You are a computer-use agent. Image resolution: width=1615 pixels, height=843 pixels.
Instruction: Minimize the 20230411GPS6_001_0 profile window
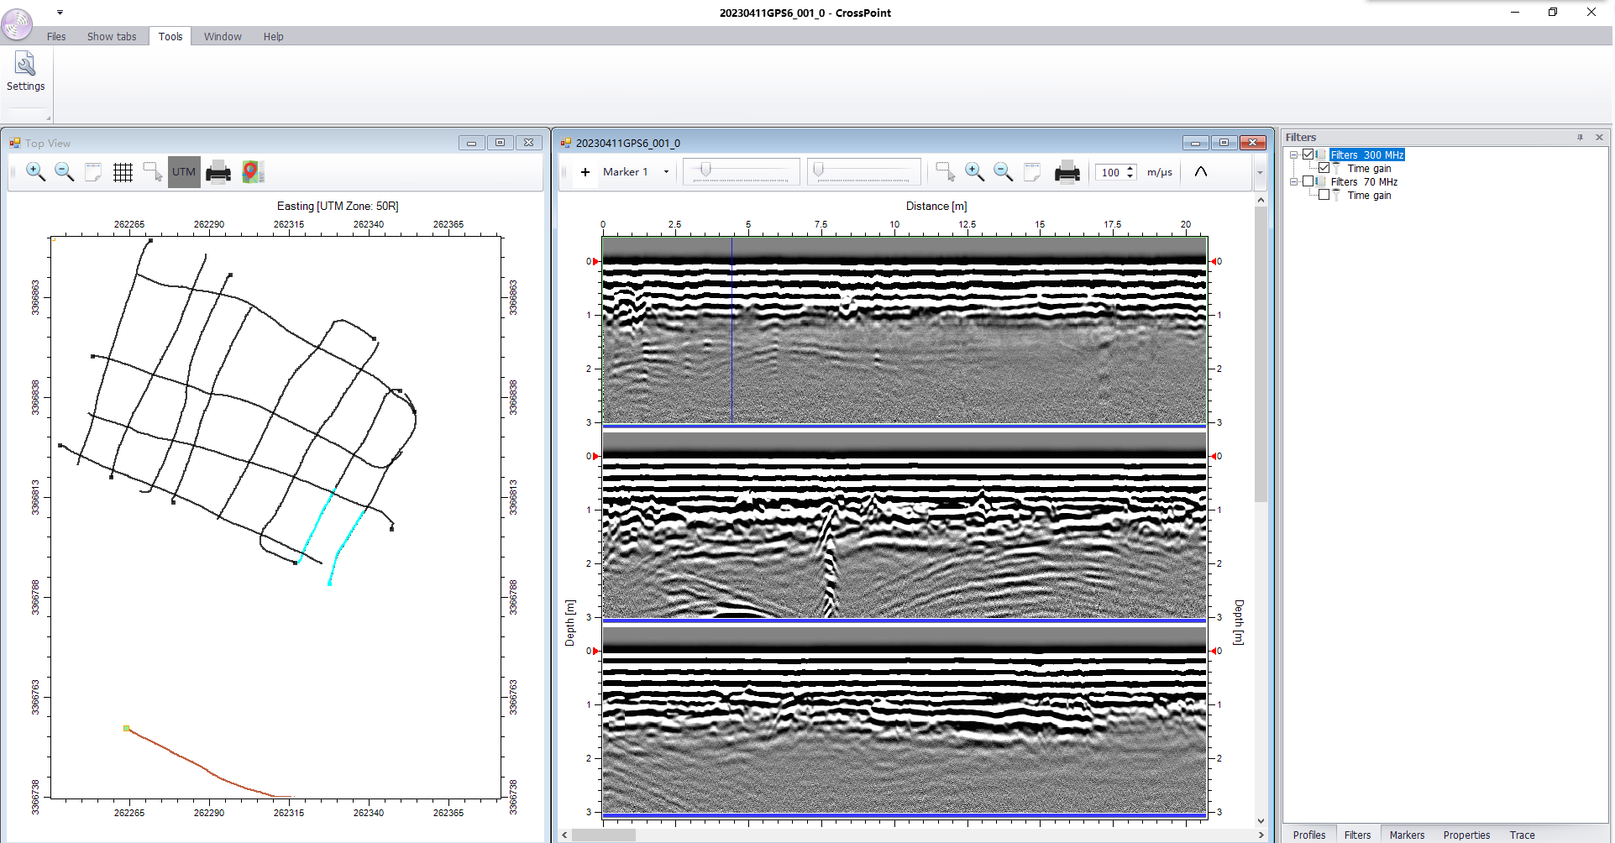1195,143
